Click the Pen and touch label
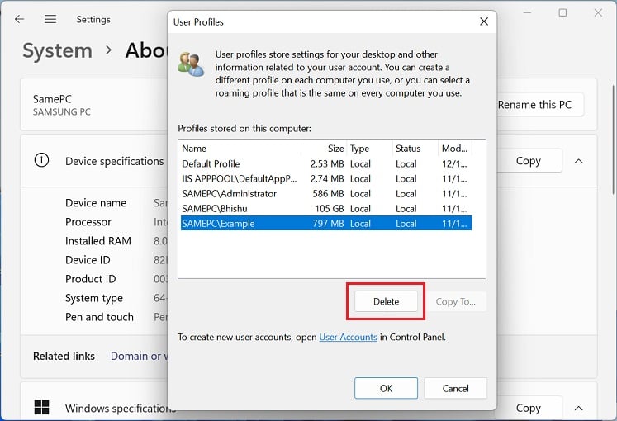 tap(99, 317)
